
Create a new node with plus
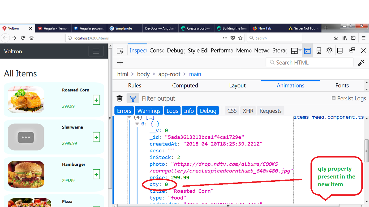(120, 63)
